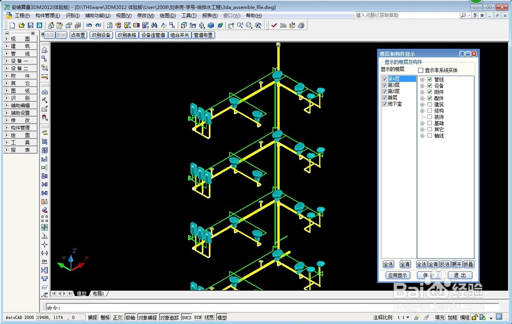Click the color-bars icon on toolbar
The height and width of the screenshot is (324, 512).
[137, 26]
